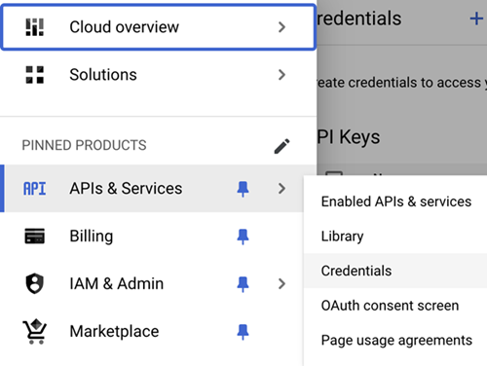
Task: Click the Marketplace shopping cart icon
Action: click(34, 331)
